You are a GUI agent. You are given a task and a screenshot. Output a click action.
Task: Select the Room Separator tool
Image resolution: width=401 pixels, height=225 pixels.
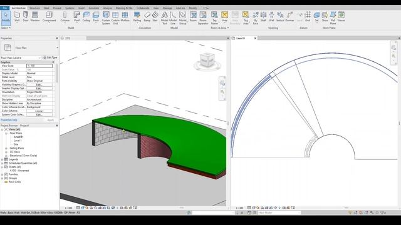pyautogui.click(x=203, y=18)
